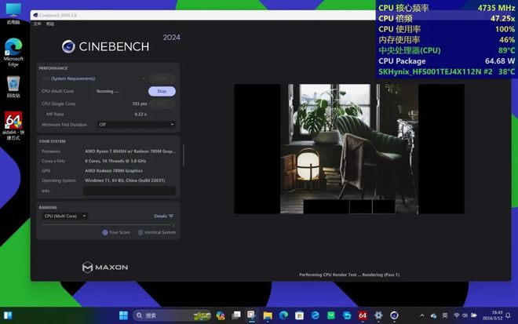518x324 pixels.
Task: Switch to AIDA64 on the taskbar
Action: pyautogui.click(x=363, y=315)
